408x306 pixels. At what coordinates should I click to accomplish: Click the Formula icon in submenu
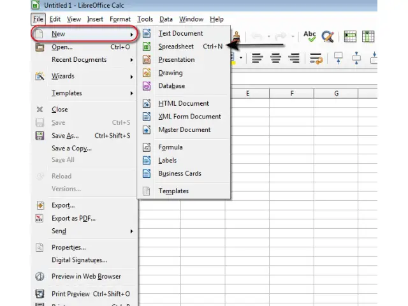tap(147, 147)
